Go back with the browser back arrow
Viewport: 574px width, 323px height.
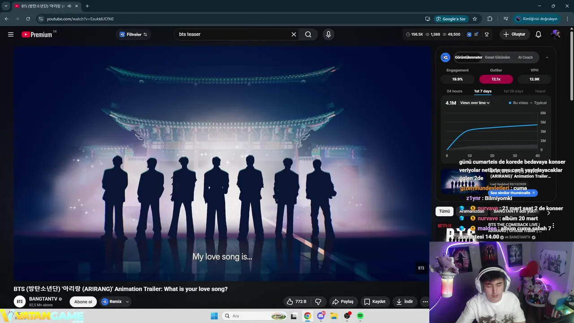coord(6,19)
